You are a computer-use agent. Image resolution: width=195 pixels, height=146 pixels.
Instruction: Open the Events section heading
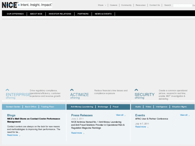pos(140,115)
